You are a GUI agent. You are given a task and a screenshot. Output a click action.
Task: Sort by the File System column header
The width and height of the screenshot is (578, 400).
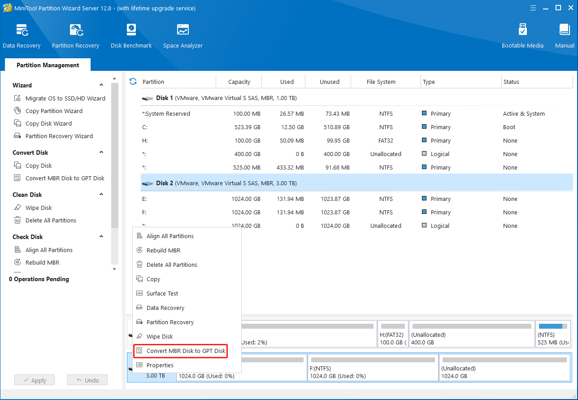(x=386, y=82)
